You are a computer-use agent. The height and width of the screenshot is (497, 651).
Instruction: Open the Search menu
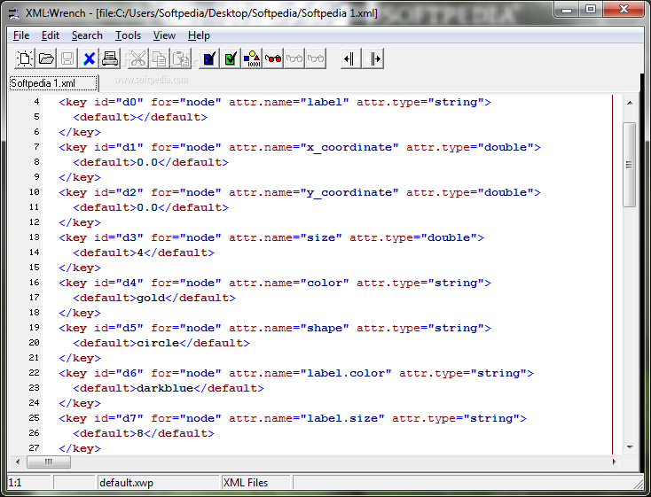point(87,35)
